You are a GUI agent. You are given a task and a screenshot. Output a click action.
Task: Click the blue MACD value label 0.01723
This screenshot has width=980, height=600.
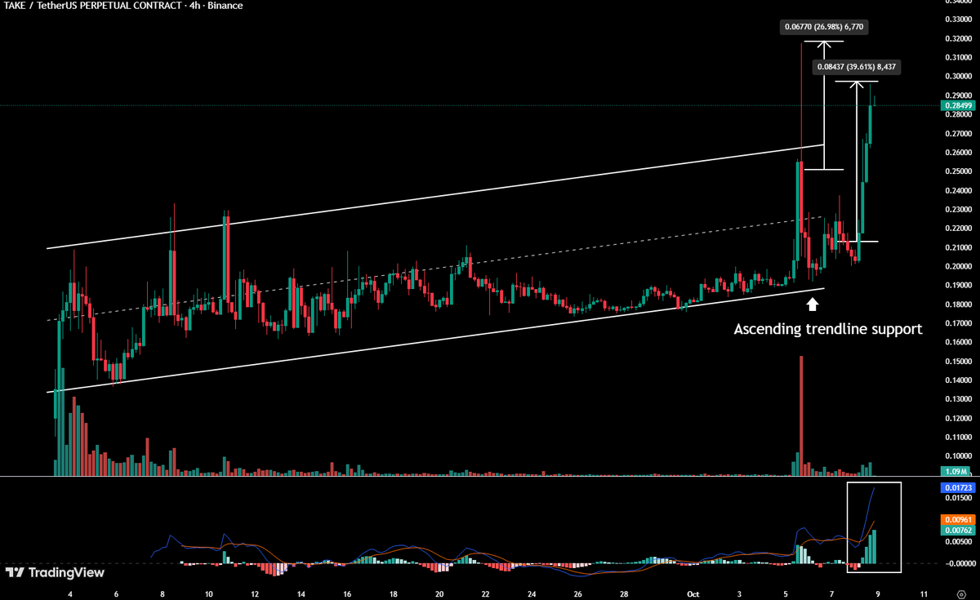pyautogui.click(x=957, y=487)
